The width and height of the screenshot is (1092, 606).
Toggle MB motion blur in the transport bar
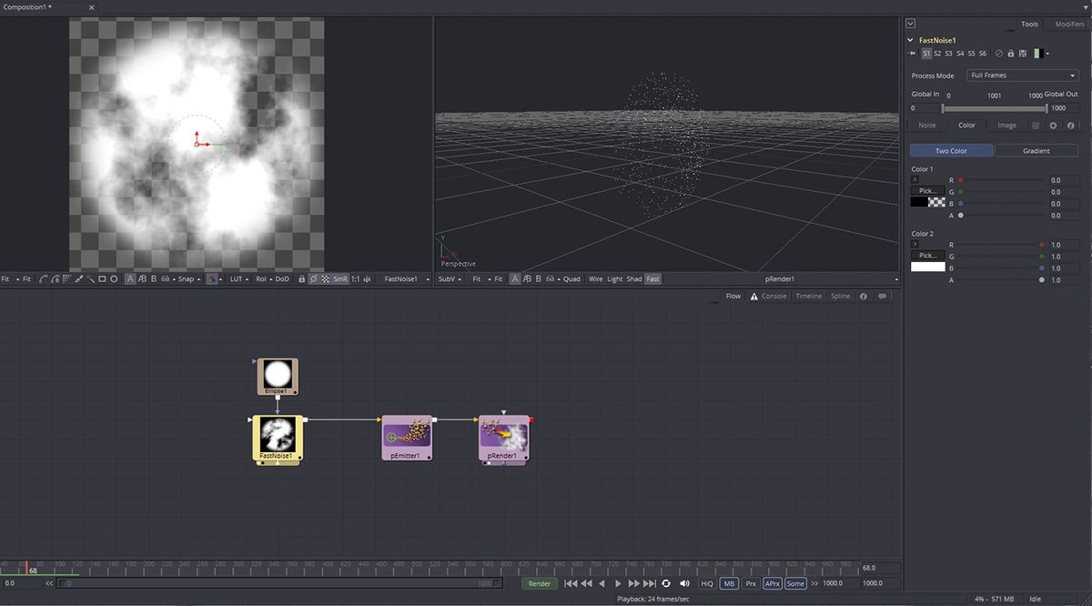tap(727, 583)
